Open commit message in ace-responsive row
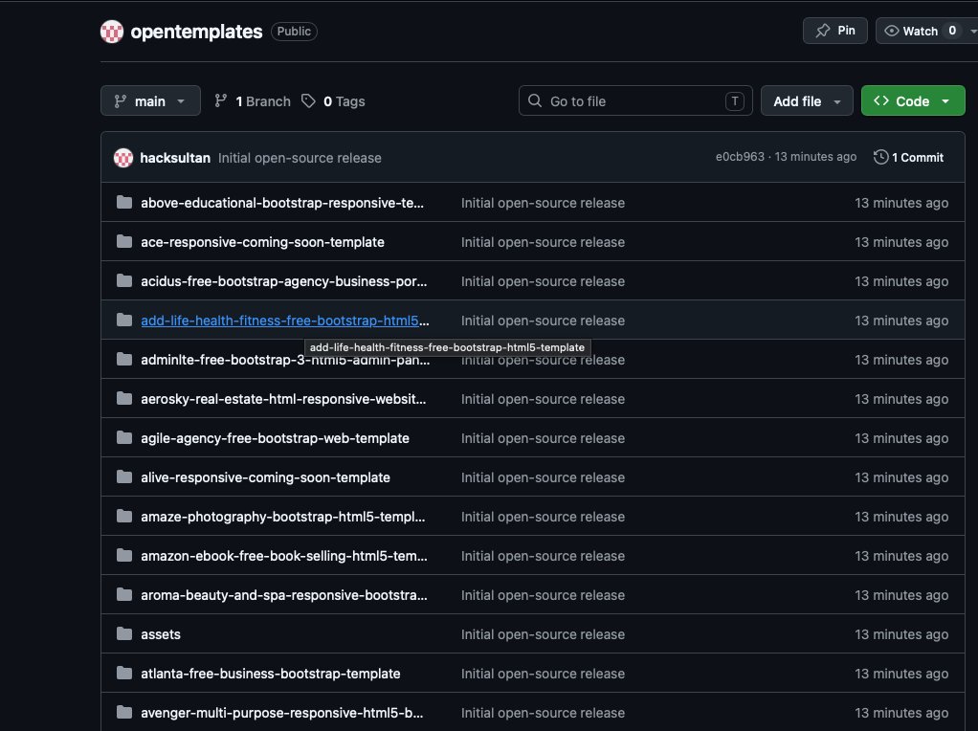The height and width of the screenshot is (731, 978). tap(544, 242)
